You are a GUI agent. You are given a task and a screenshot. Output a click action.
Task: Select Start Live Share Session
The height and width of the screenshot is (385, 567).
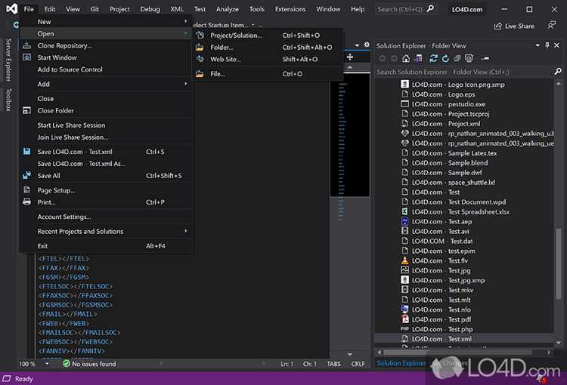coord(107,125)
